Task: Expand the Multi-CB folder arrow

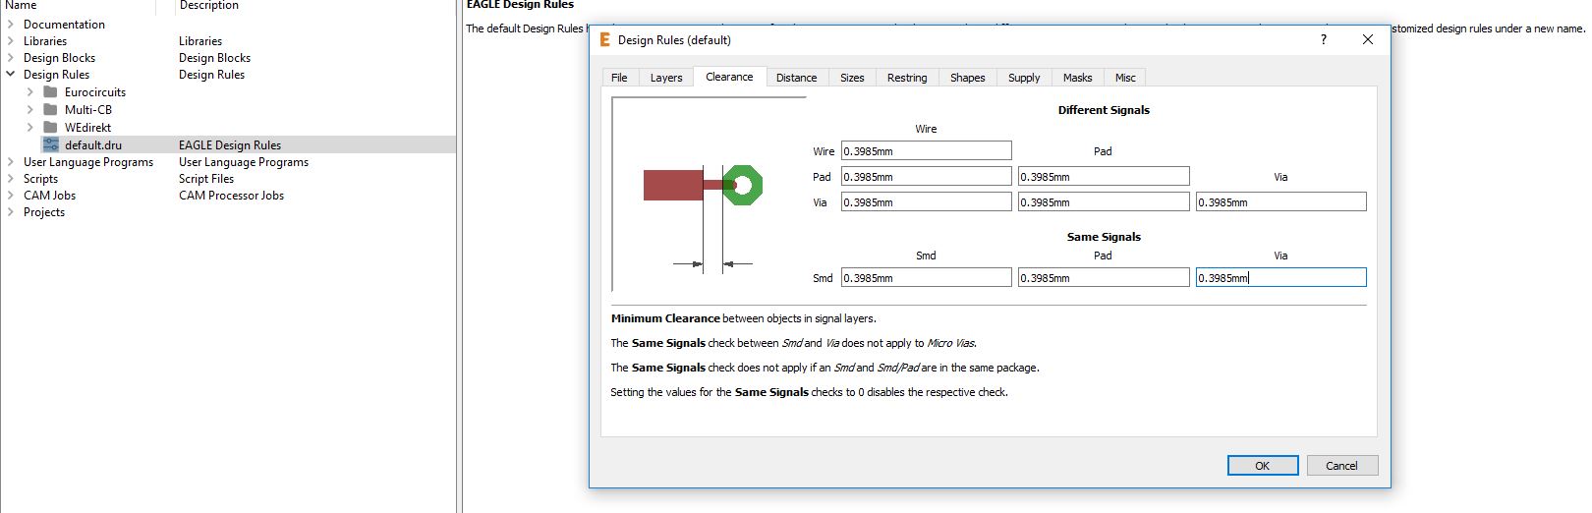Action: [x=29, y=109]
